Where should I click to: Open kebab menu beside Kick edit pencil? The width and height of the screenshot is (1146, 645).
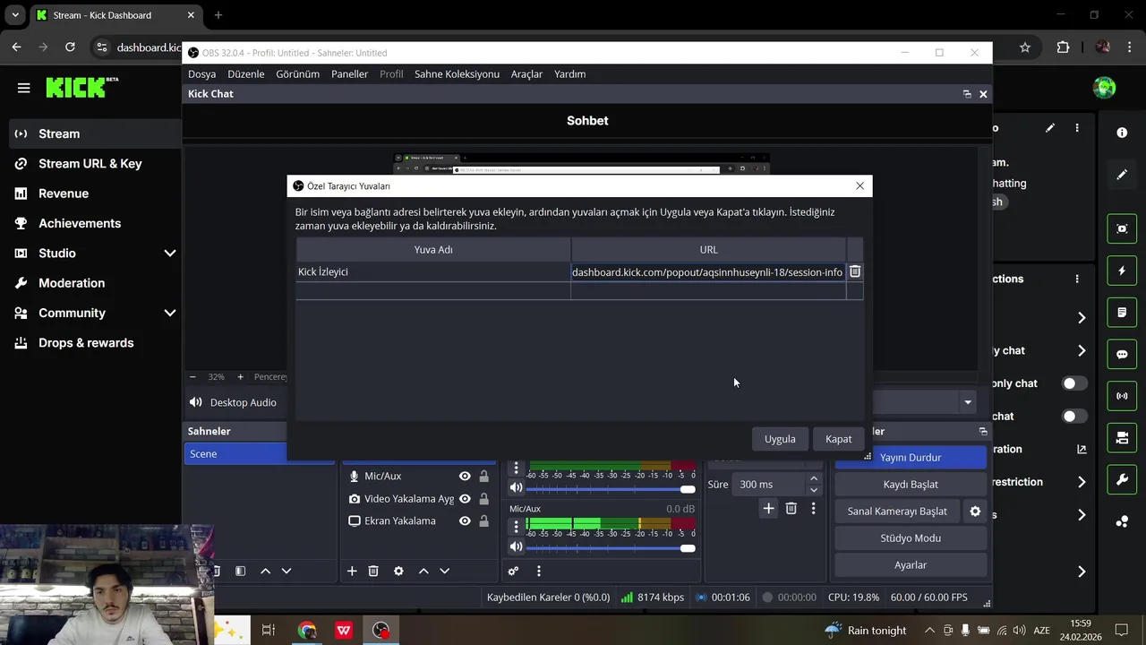[1077, 128]
